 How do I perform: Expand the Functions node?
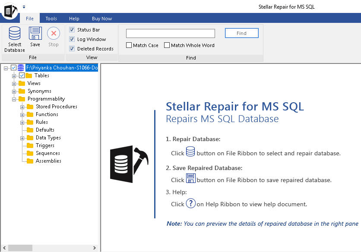pyautogui.click(x=22, y=115)
